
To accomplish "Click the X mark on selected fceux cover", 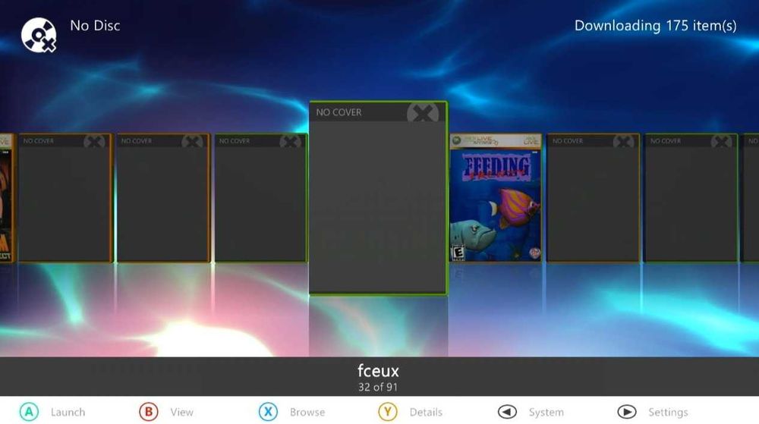I will point(423,113).
